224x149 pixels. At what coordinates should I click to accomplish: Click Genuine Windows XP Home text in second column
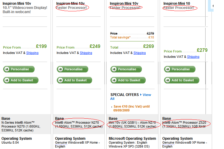pos(77,145)
